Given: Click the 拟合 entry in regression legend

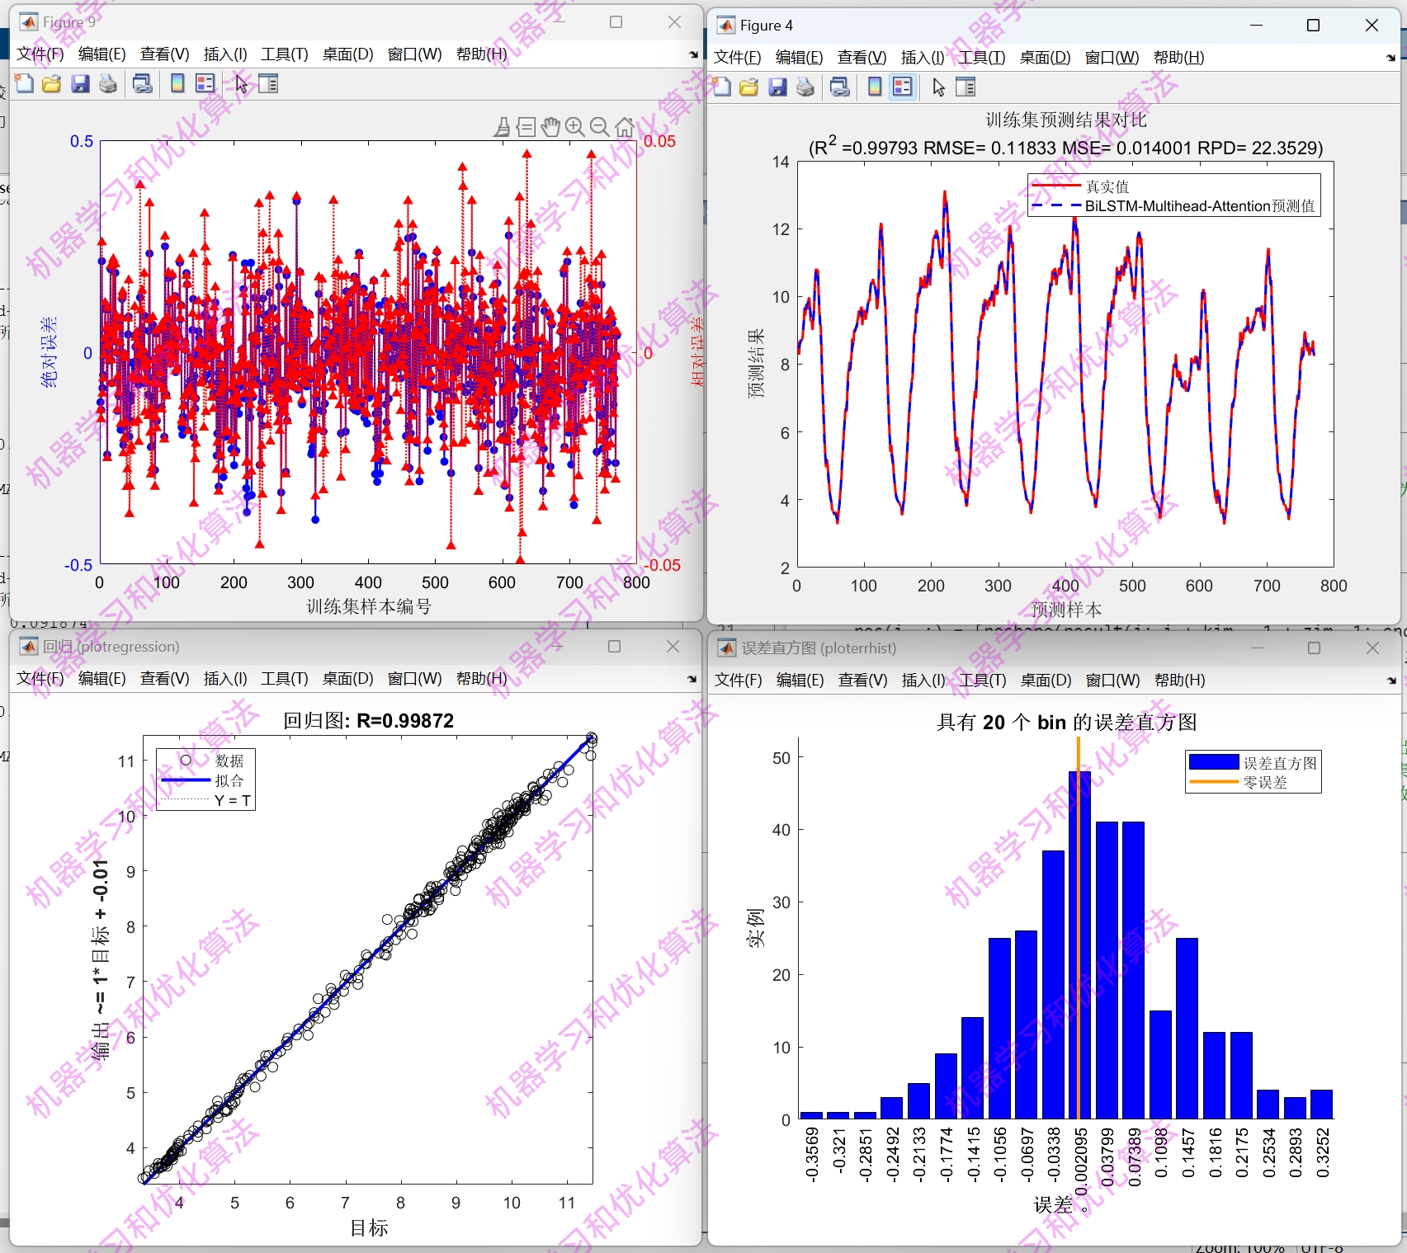Looking at the screenshot, I should [x=229, y=780].
